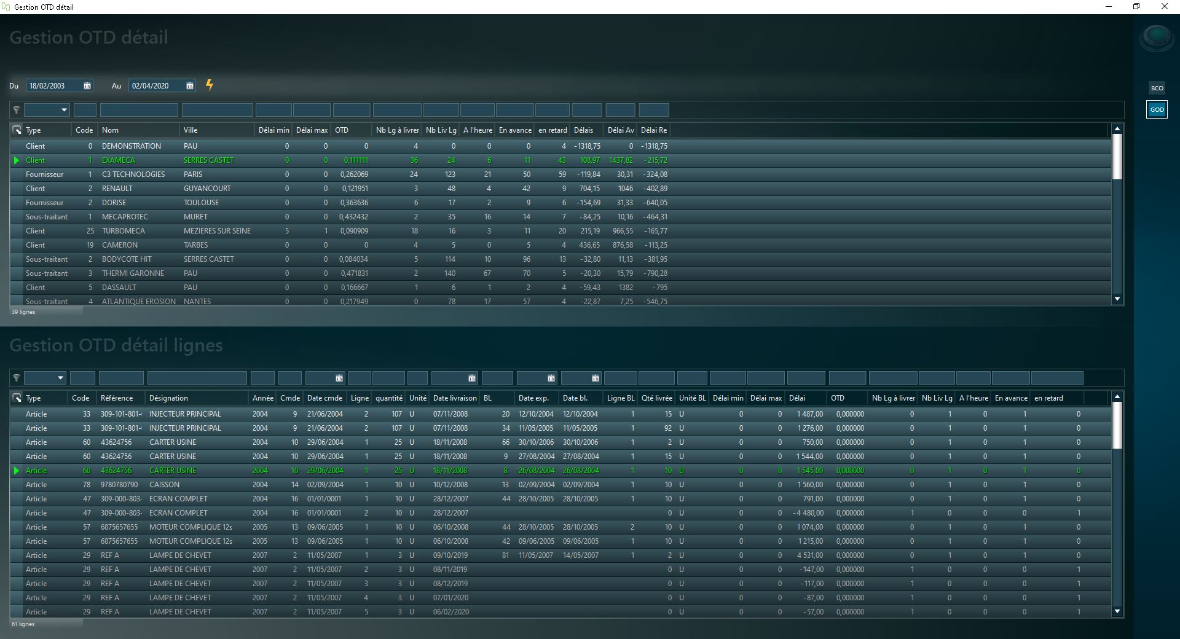Switch to the BCO tab
Image resolution: width=1180 pixels, height=639 pixels.
[x=1157, y=88]
